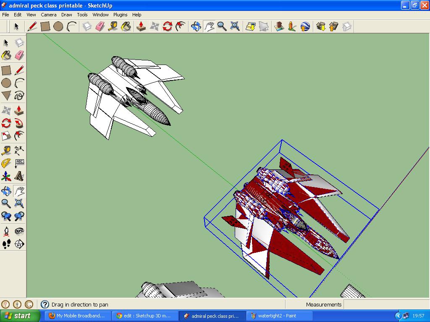The height and width of the screenshot is (322, 430).
Task: Activate the Move tool in top toolbar
Action: [x=155, y=26]
